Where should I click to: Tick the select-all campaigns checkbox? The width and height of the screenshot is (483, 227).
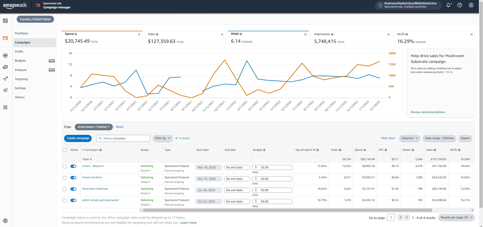(x=65, y=150)
